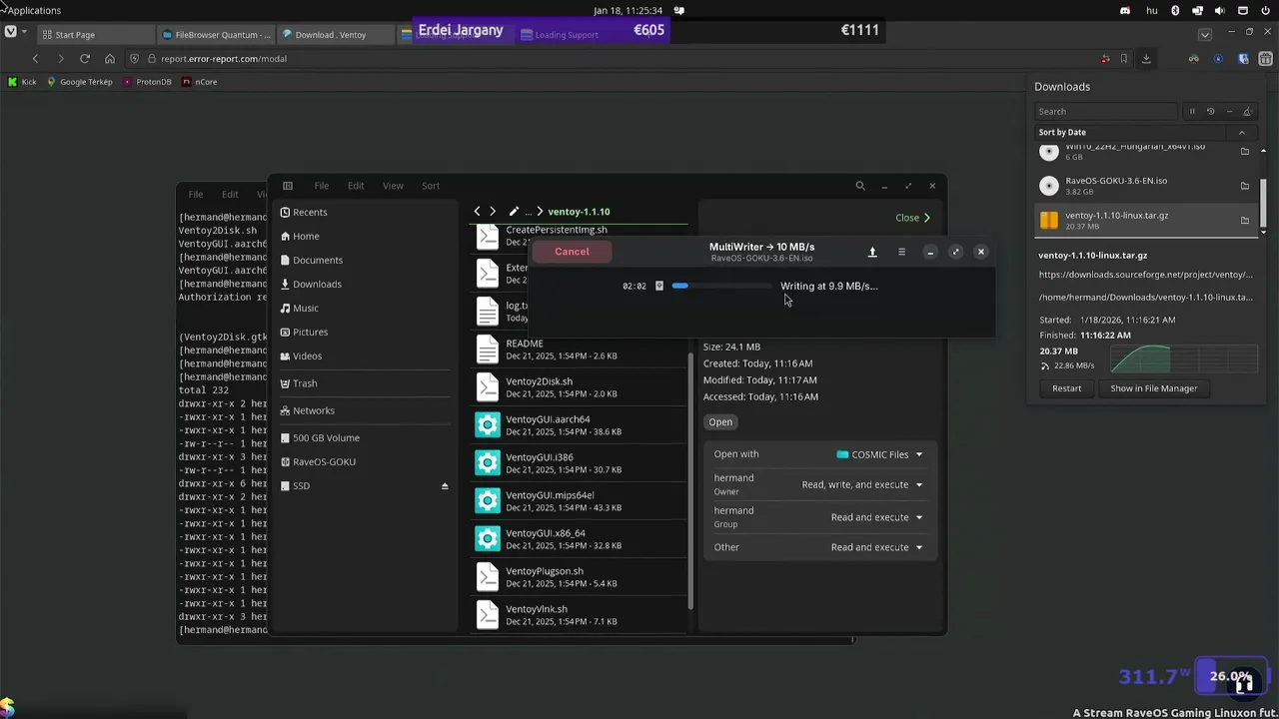
Task: Expand Other permission Read and execute dropdown
Action: (876, 547)
